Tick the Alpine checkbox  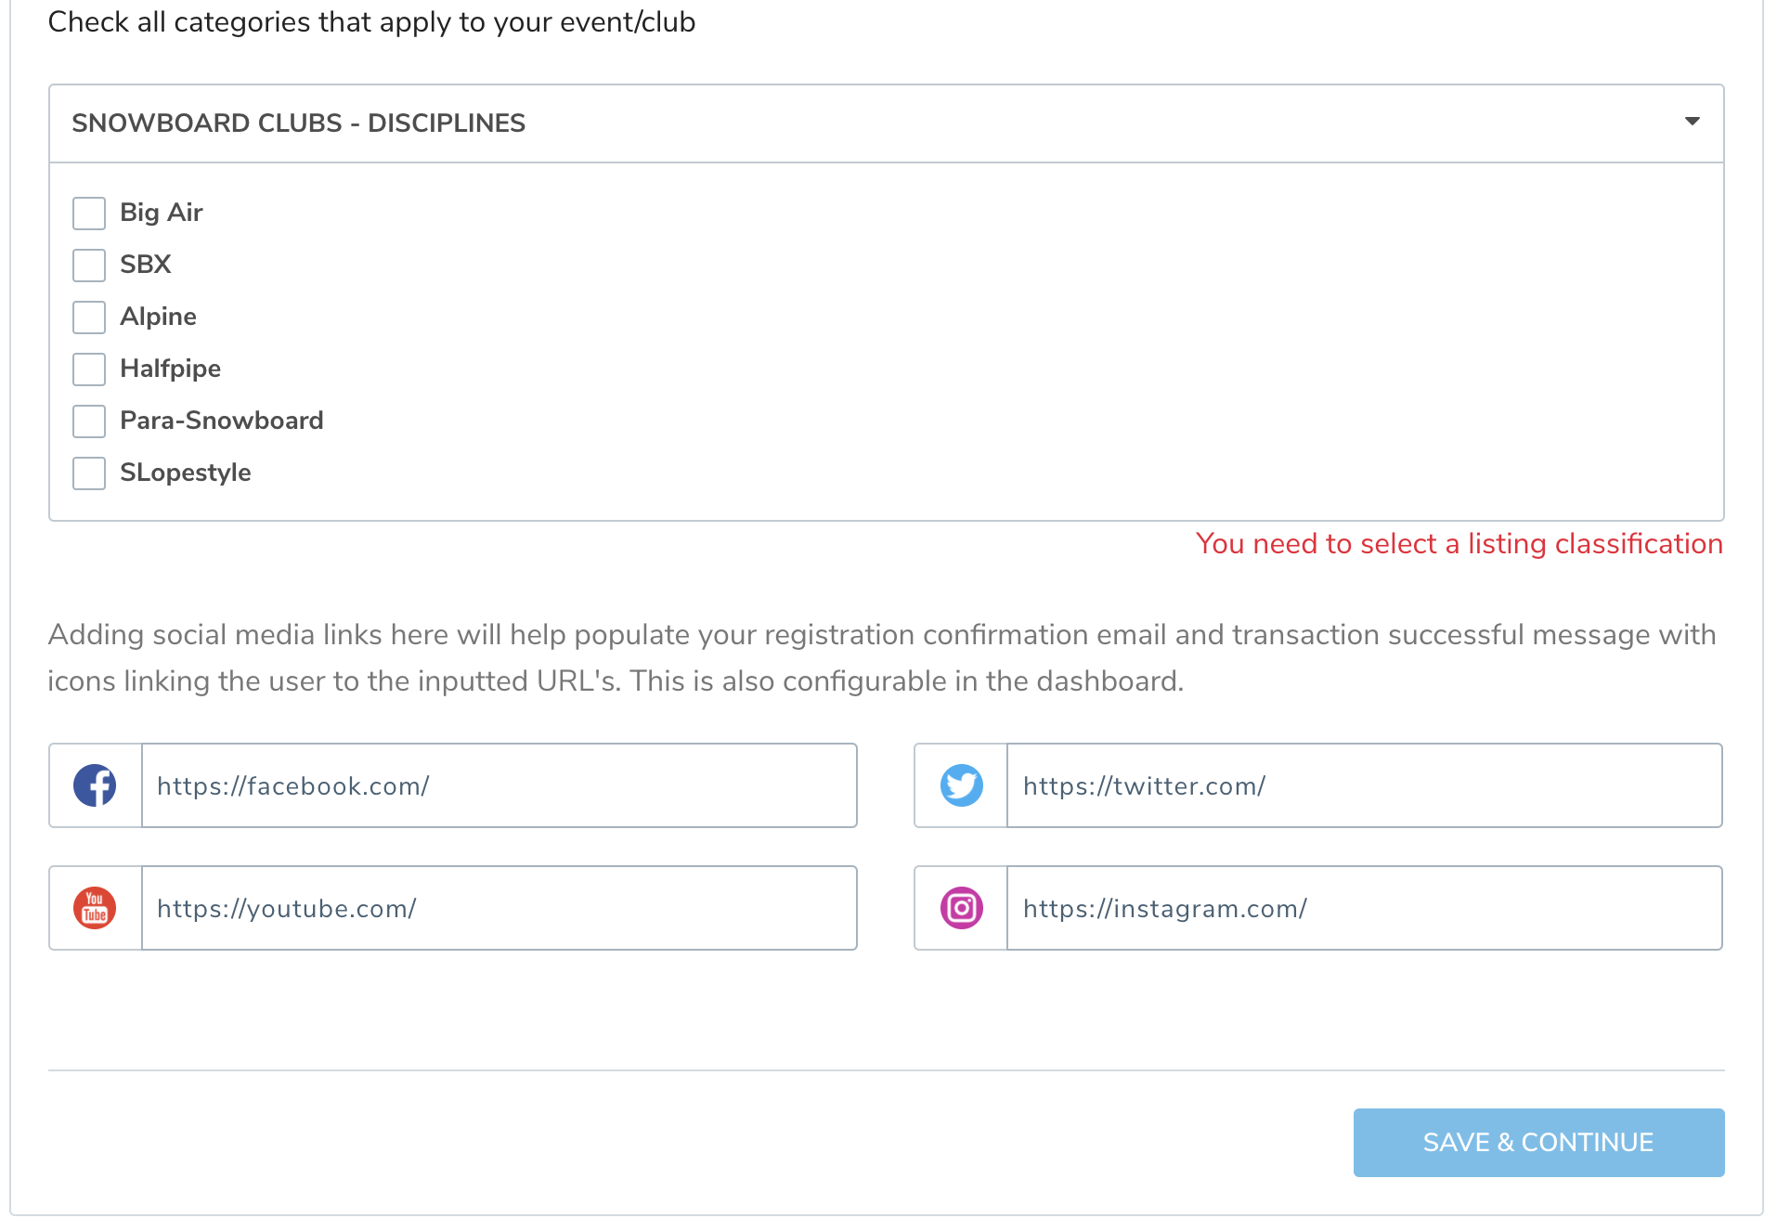pos(89,317)
